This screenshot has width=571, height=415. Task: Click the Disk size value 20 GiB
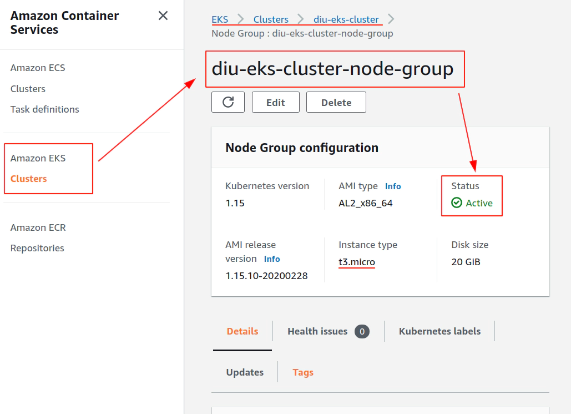point(466,262)
